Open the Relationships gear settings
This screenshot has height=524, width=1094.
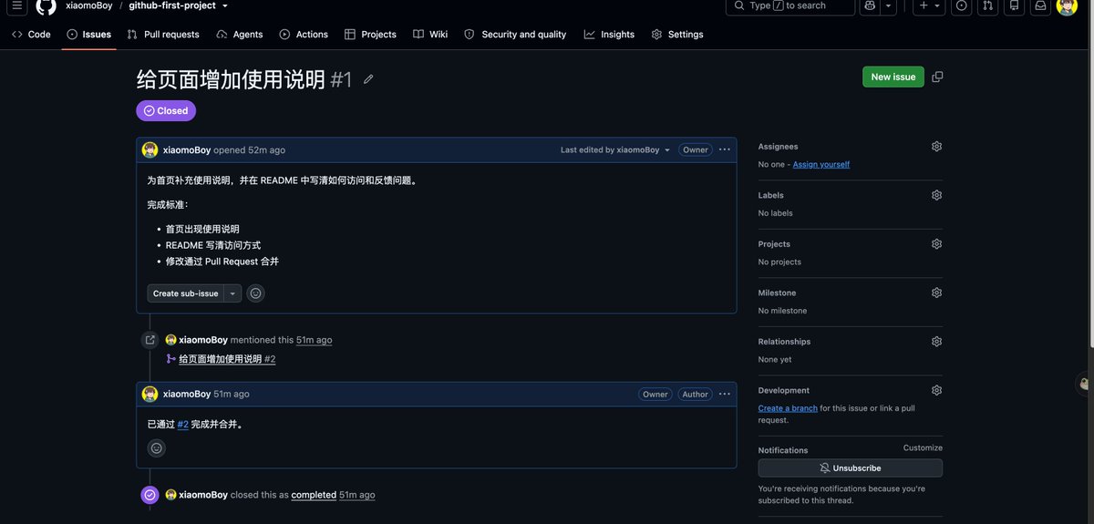(x=936, y=342)
